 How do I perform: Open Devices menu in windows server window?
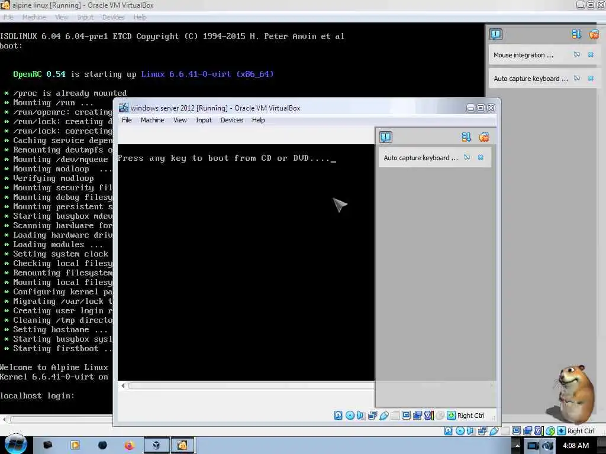tap(232, 120)
